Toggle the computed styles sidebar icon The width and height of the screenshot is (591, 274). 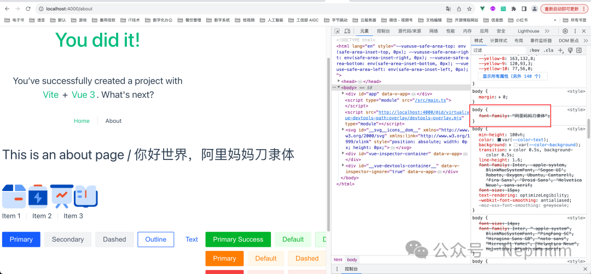pos(580,50)
